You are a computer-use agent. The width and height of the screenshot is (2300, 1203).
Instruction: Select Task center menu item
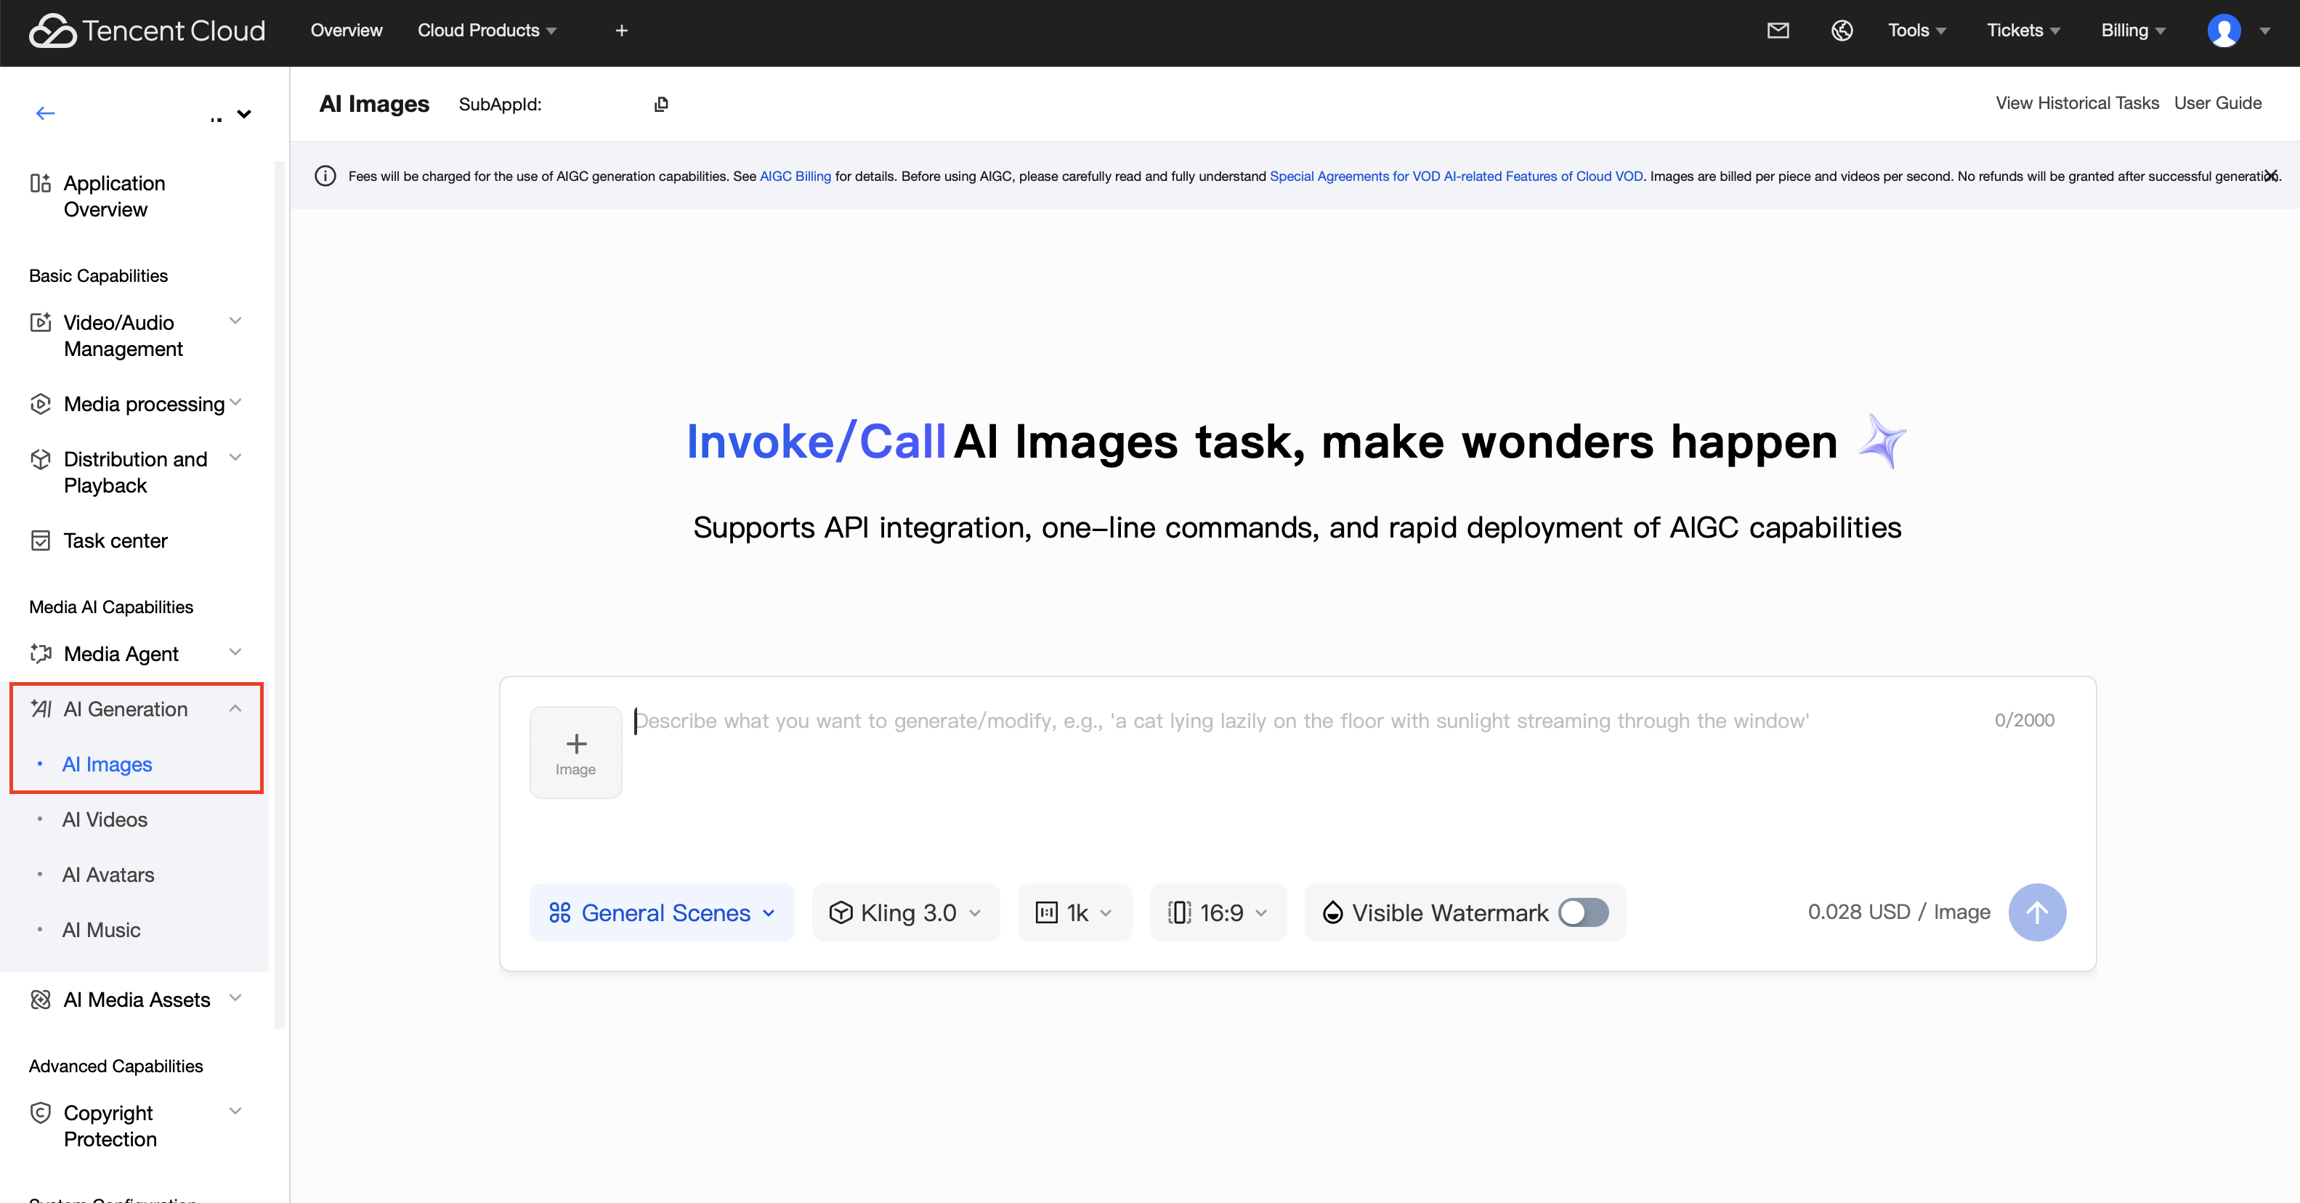coord(116,540)
